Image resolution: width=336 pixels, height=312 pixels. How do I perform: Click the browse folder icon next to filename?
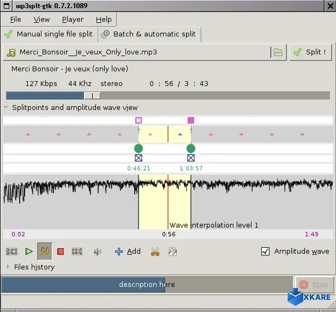(x=278, y=52)
